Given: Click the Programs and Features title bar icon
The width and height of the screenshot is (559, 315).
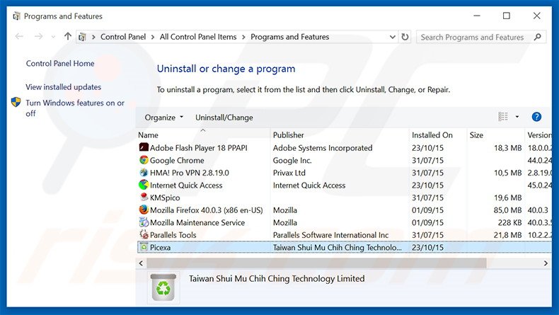Looking at the screenshot, I should click(16, 16).
